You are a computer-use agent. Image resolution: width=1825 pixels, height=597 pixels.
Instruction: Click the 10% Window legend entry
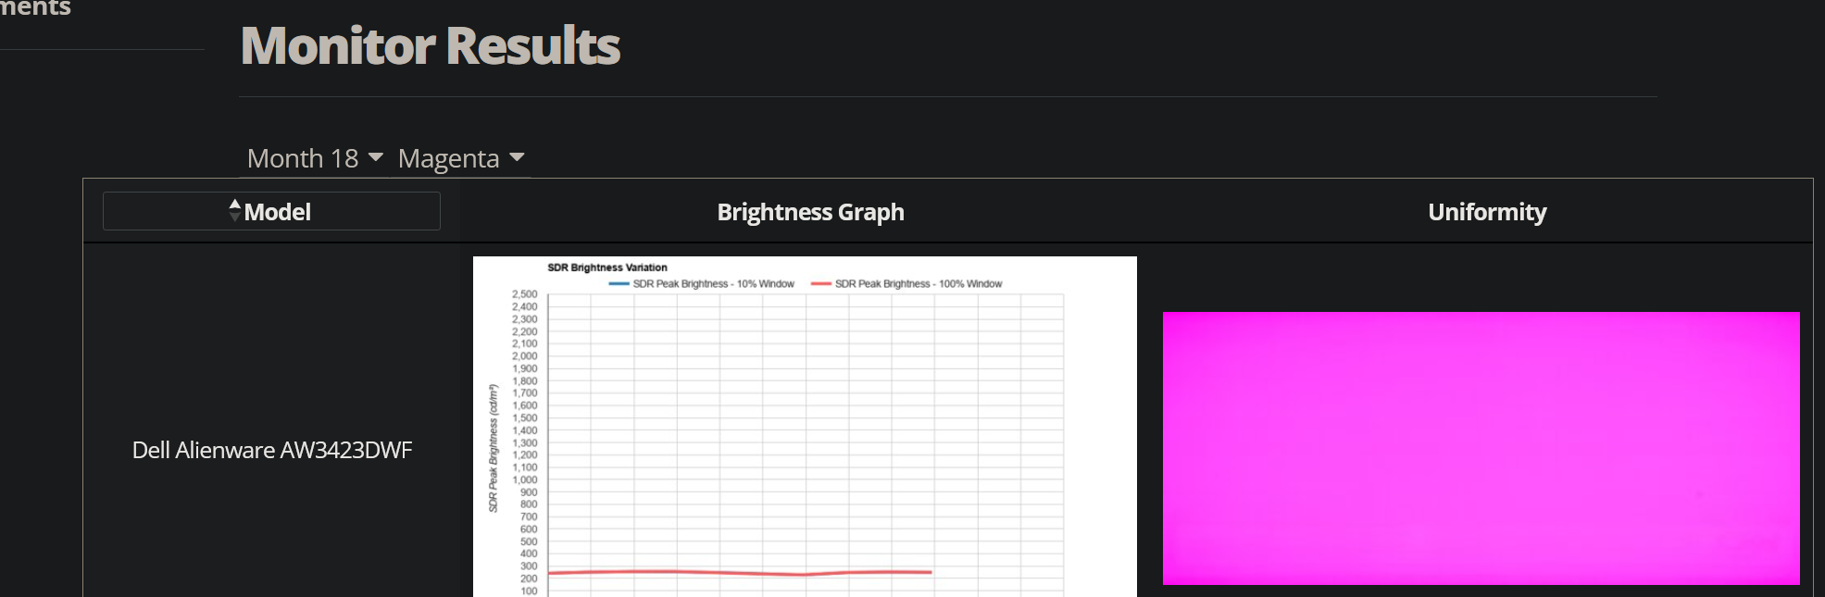[701, 284]
